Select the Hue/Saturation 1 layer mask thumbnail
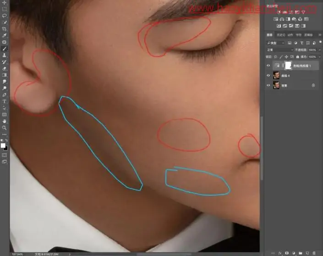Screen dimensions: 323x256 coord(288,66)
